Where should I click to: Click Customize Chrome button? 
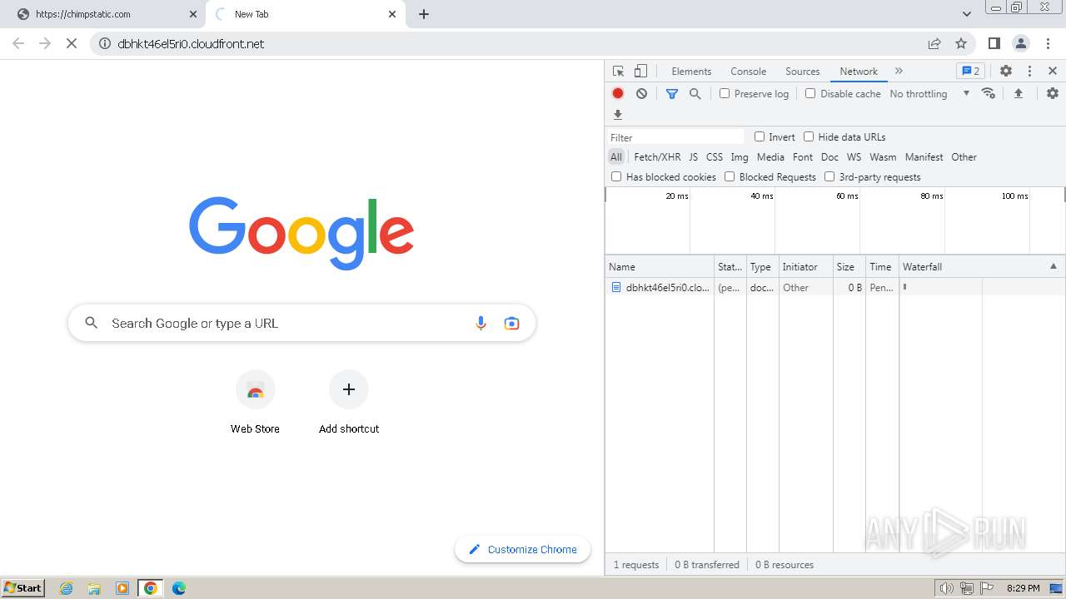coord(522,549)
